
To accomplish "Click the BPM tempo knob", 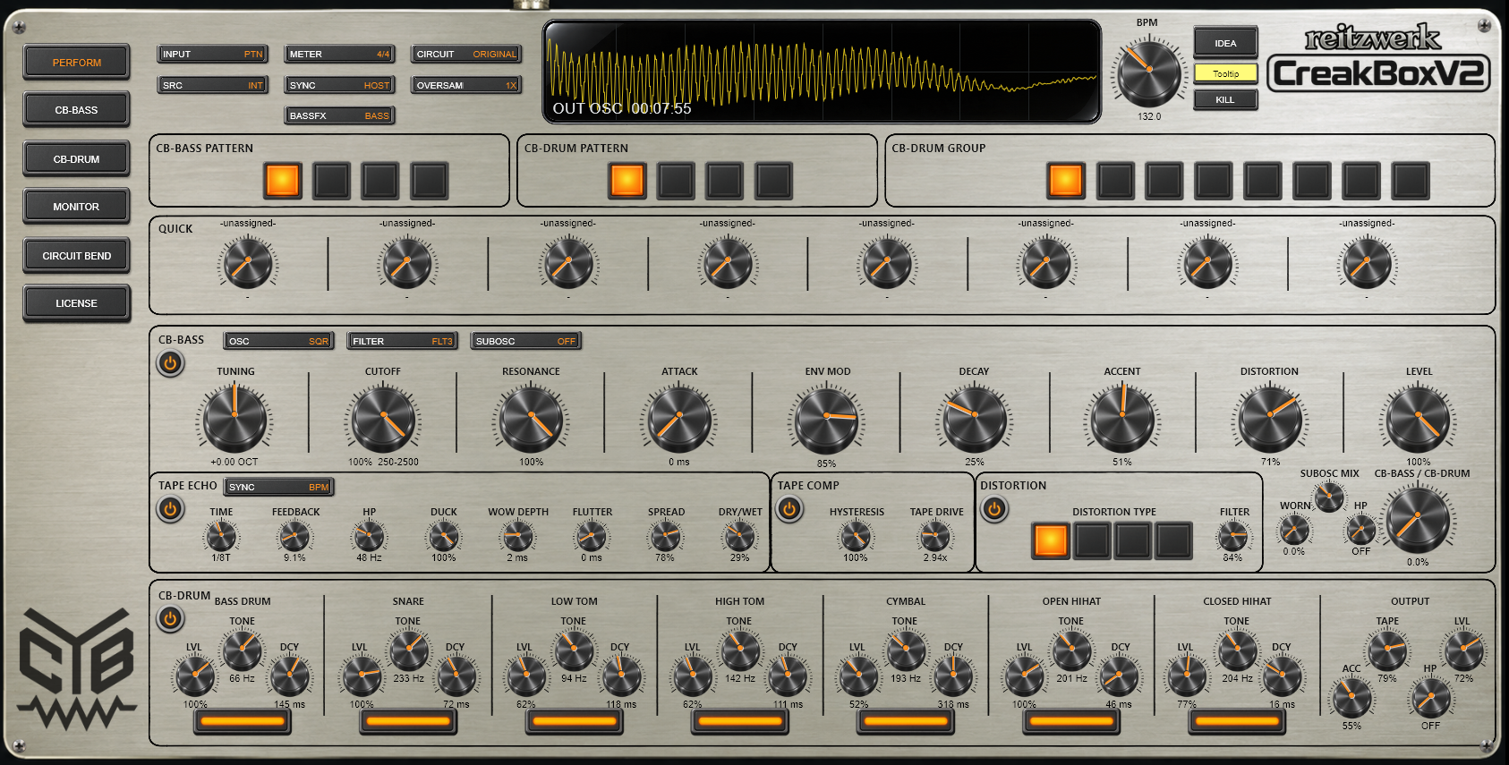I will tap(1148, 72).
